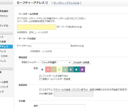The width and height of the screenshot is (128, 109).
Task: Open the help question mark icon beside セーフティーアドレス
Action: [47, 3]
